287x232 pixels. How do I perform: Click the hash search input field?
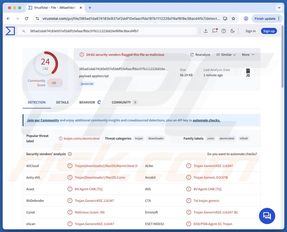click(109, 31)
